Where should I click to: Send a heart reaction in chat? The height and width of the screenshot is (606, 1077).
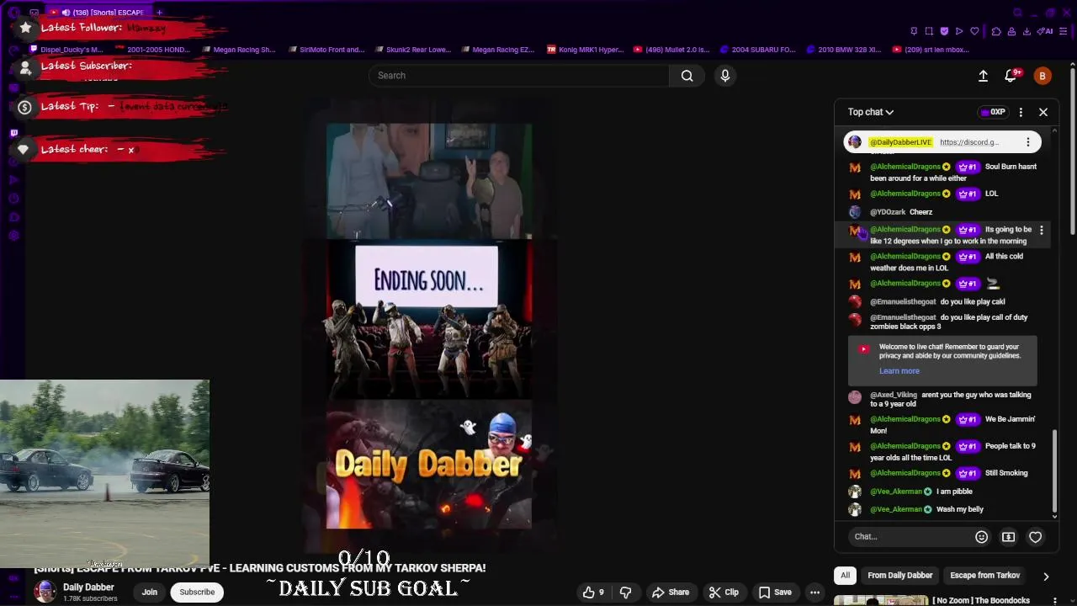(1036, 537)
